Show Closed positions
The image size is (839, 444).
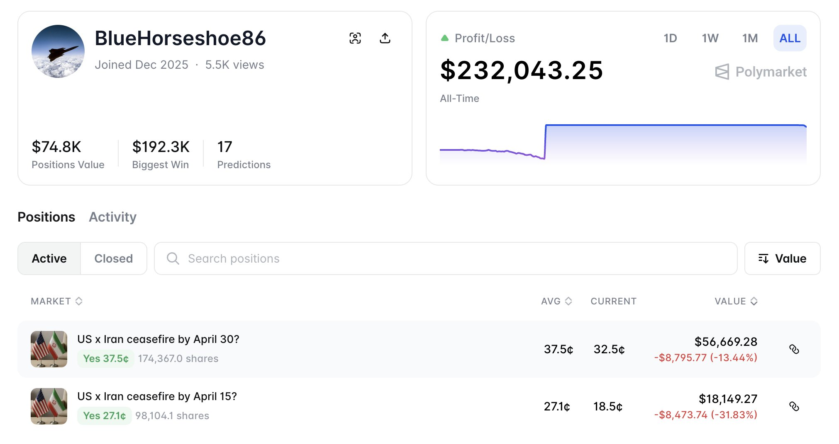click(113, 258)
